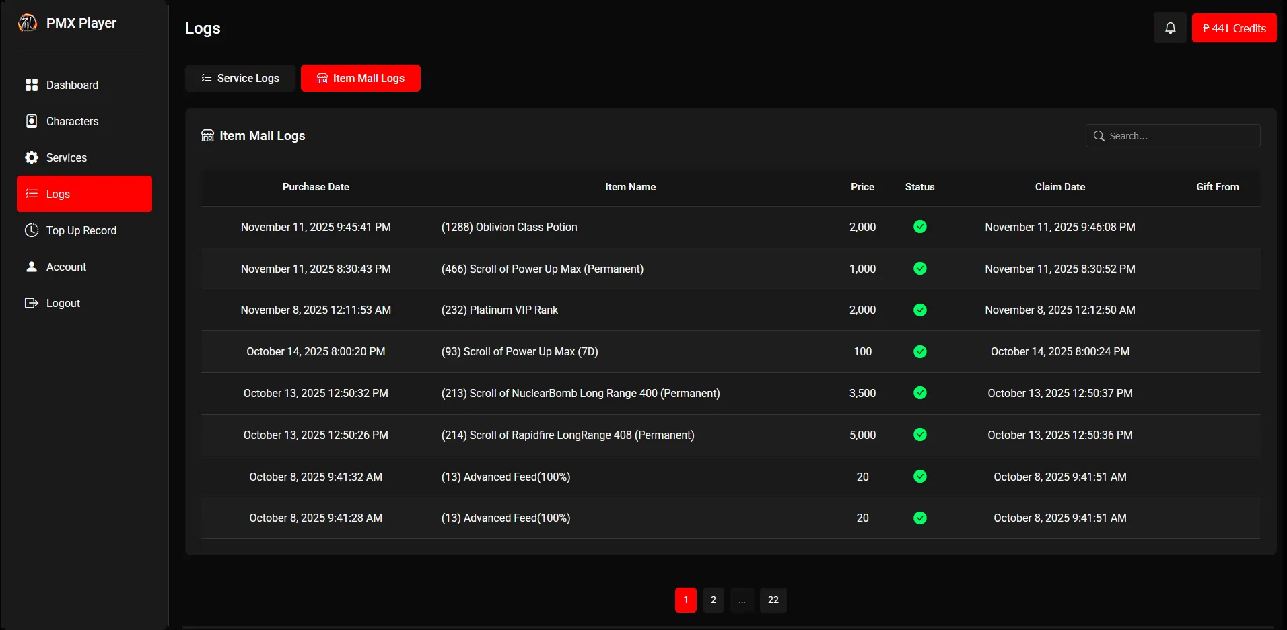Jump to last page 22
1287x630 pixels.
pos(773,600)
